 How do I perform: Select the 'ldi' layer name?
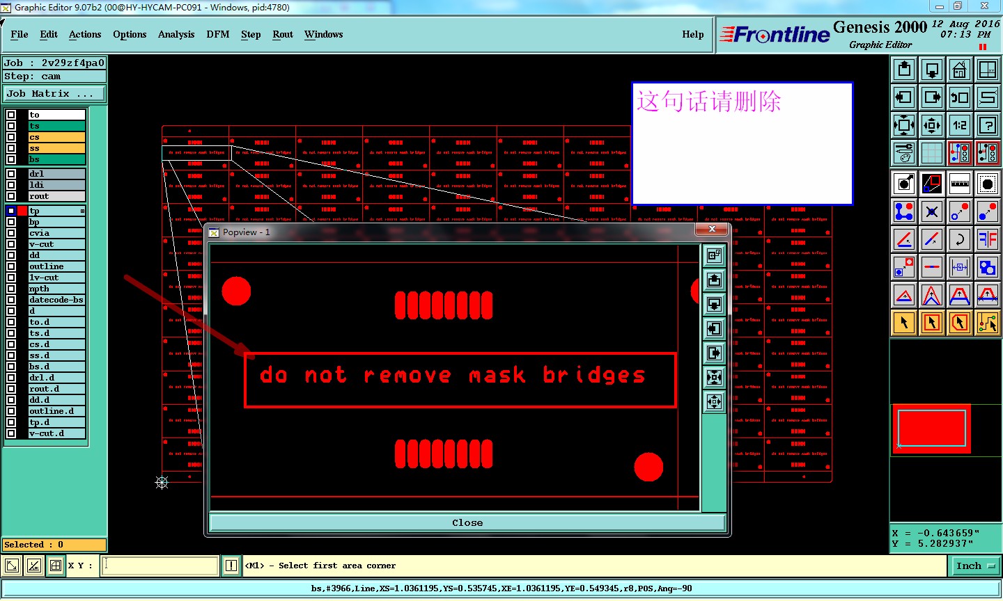56,185
